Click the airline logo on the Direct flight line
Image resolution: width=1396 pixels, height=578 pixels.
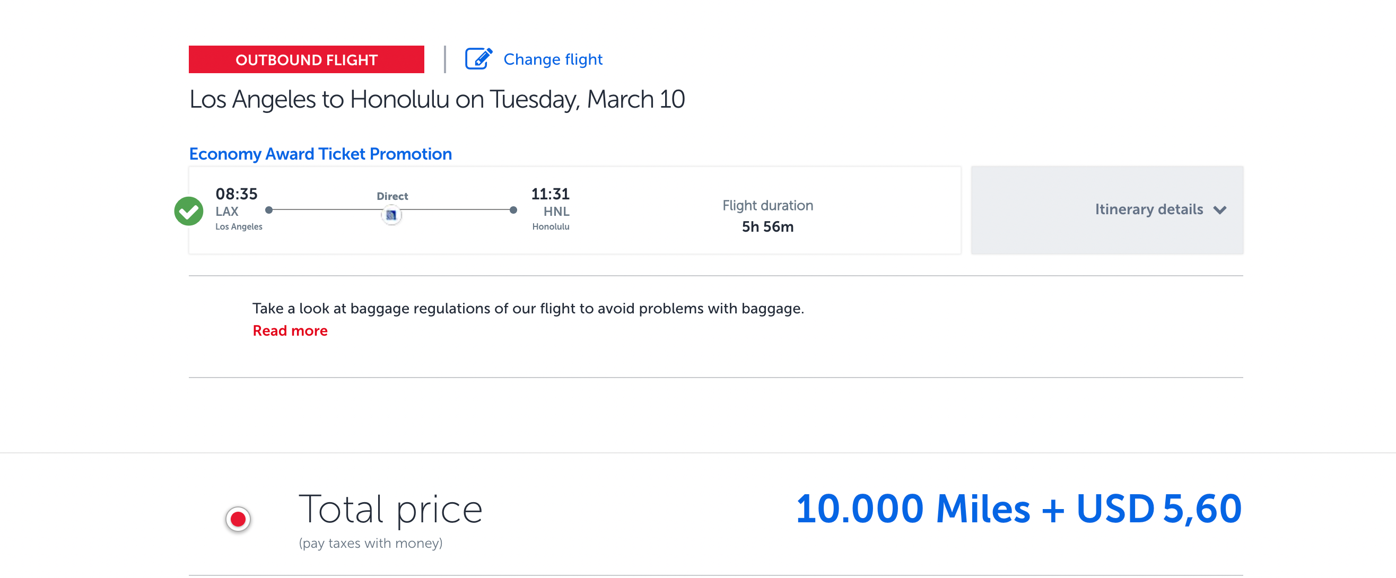392,215
